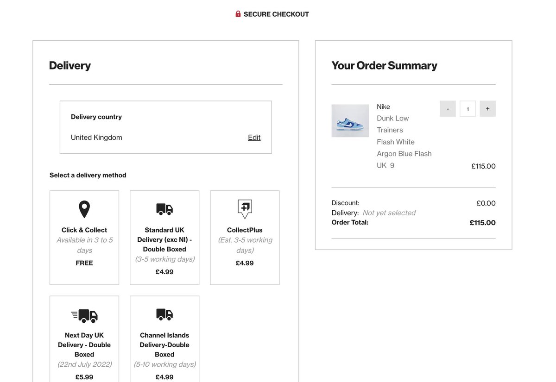Click the £5.99 Next Day price
The width and height of the screenshot is (556, 382).
(84, 377)
